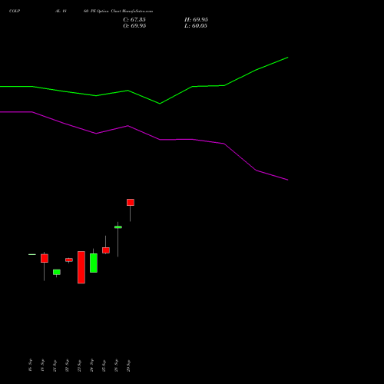The width and height of the screenshot is (384, 384).
Task: Click the 25 Sep date label
Action: [104, 366]
